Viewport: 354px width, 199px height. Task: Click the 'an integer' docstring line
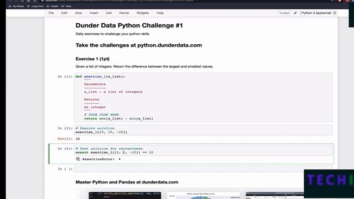(95, 107)
